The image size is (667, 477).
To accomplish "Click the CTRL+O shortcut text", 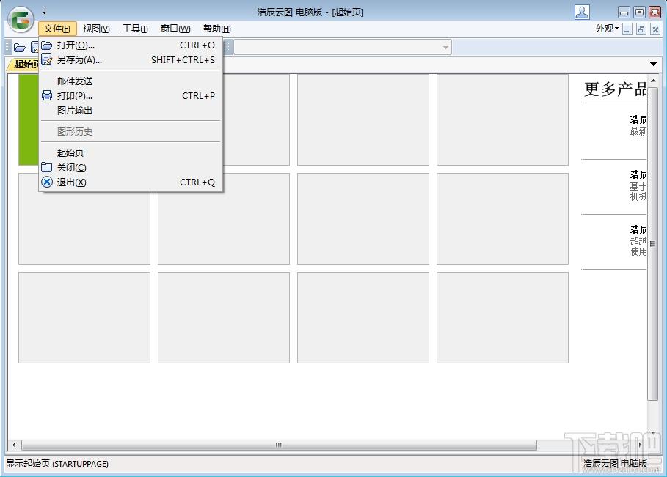I will tap(197, 45).
